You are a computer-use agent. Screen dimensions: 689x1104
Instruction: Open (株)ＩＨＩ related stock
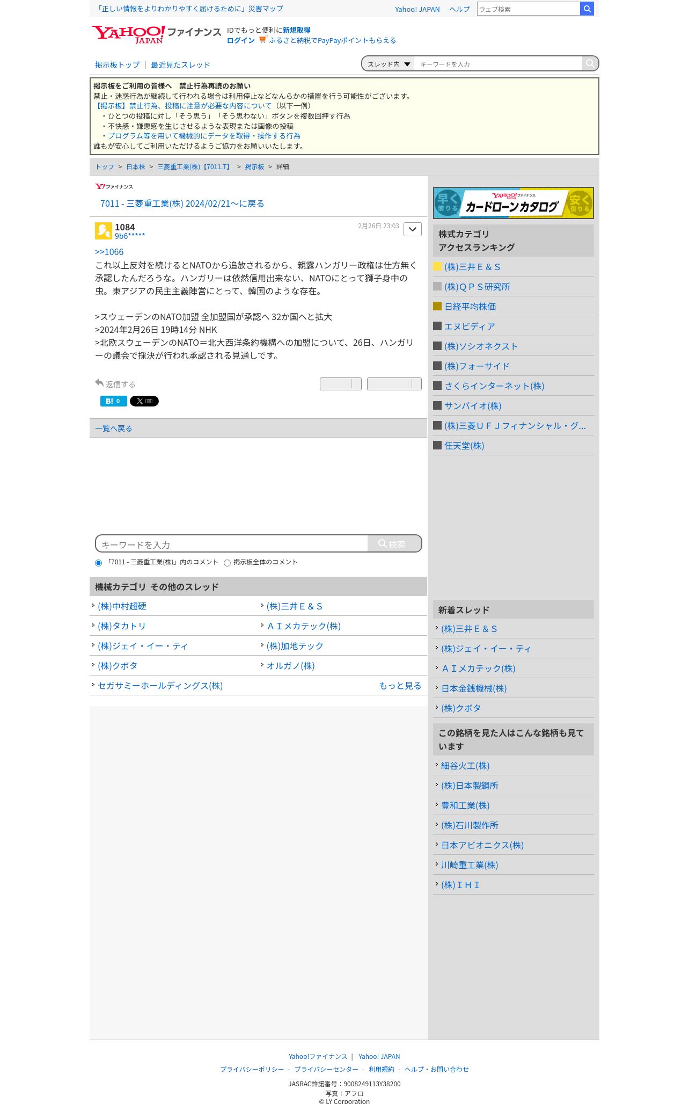tap(460, 885)
